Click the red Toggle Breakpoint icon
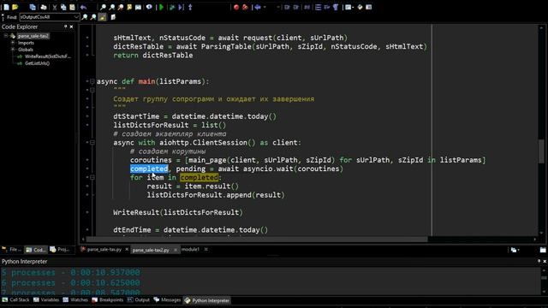 236,7
